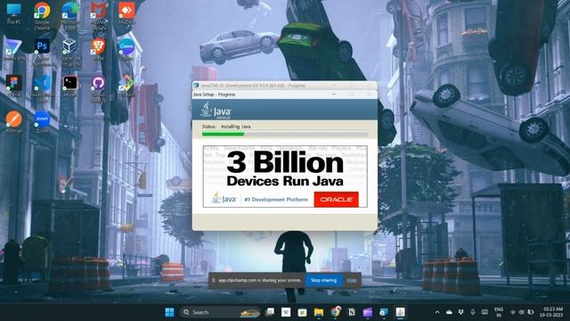570x321 pixels.
Task: Open the ENG IN language switcher
Action: (x=499, y=312)
